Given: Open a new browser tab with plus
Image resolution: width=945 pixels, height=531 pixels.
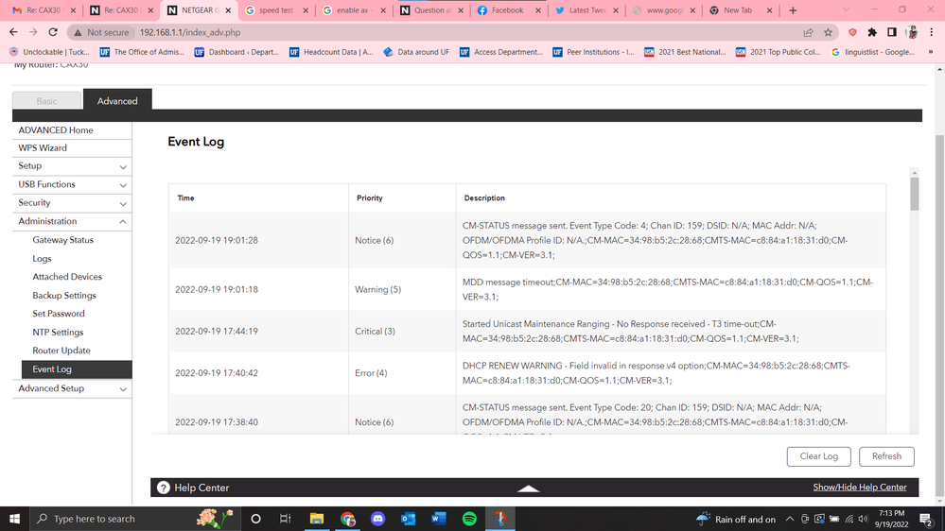Looking at the screenshot, I should coord(793,10).
